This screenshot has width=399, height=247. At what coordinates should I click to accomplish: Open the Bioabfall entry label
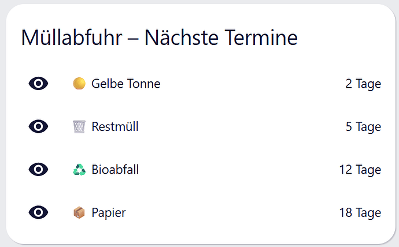pyautogui.click(x=115, y=169)
